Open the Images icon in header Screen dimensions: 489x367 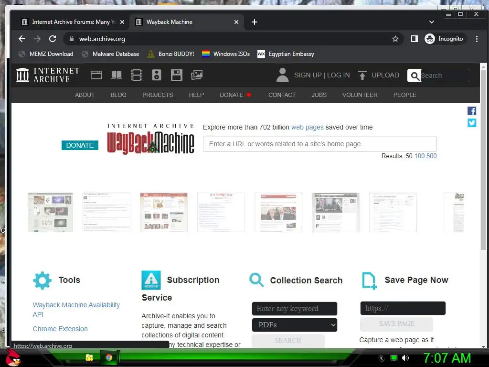click(197, 75)
